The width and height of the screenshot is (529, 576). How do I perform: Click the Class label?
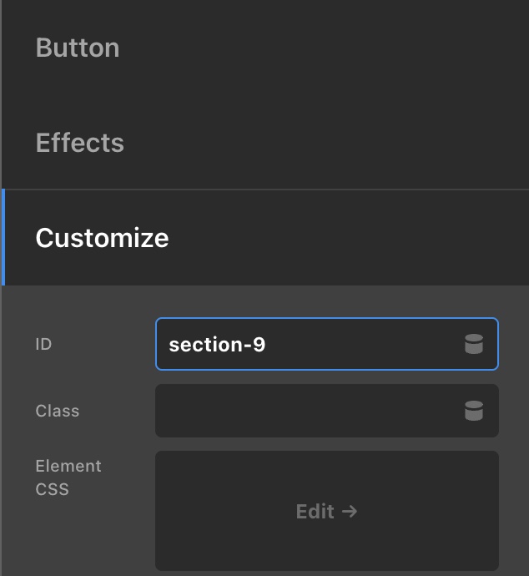coord(58,411)
